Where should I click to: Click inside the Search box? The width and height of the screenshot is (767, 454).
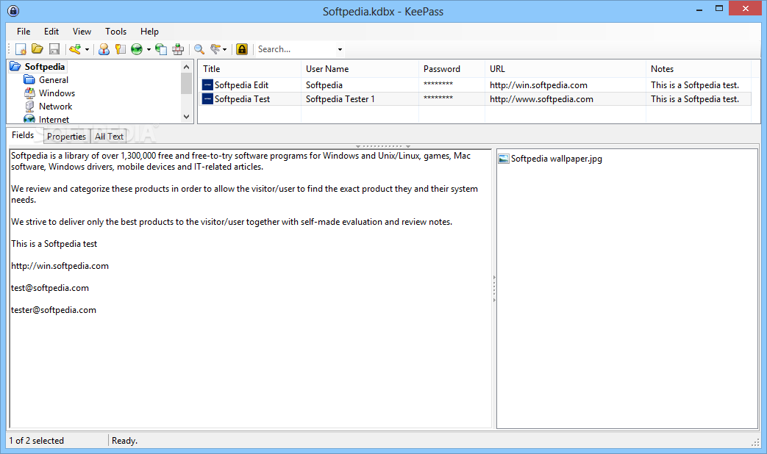[296, 49]
